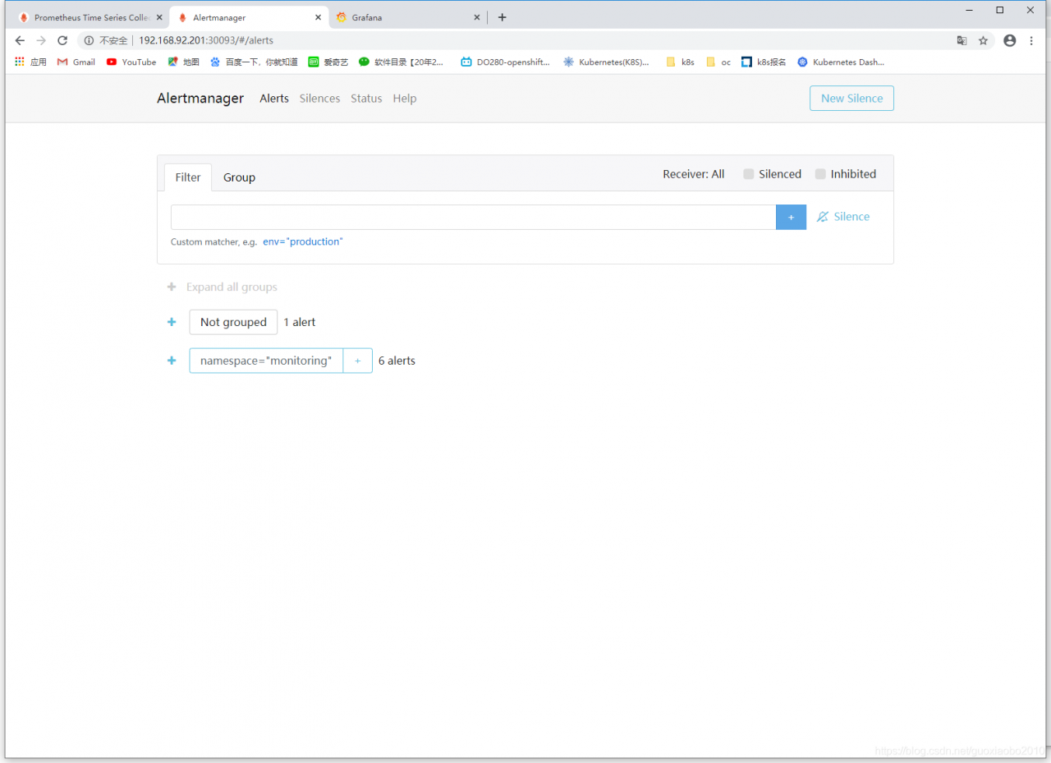Toggle the Silenced checkbox

click(x=749, y=174)
